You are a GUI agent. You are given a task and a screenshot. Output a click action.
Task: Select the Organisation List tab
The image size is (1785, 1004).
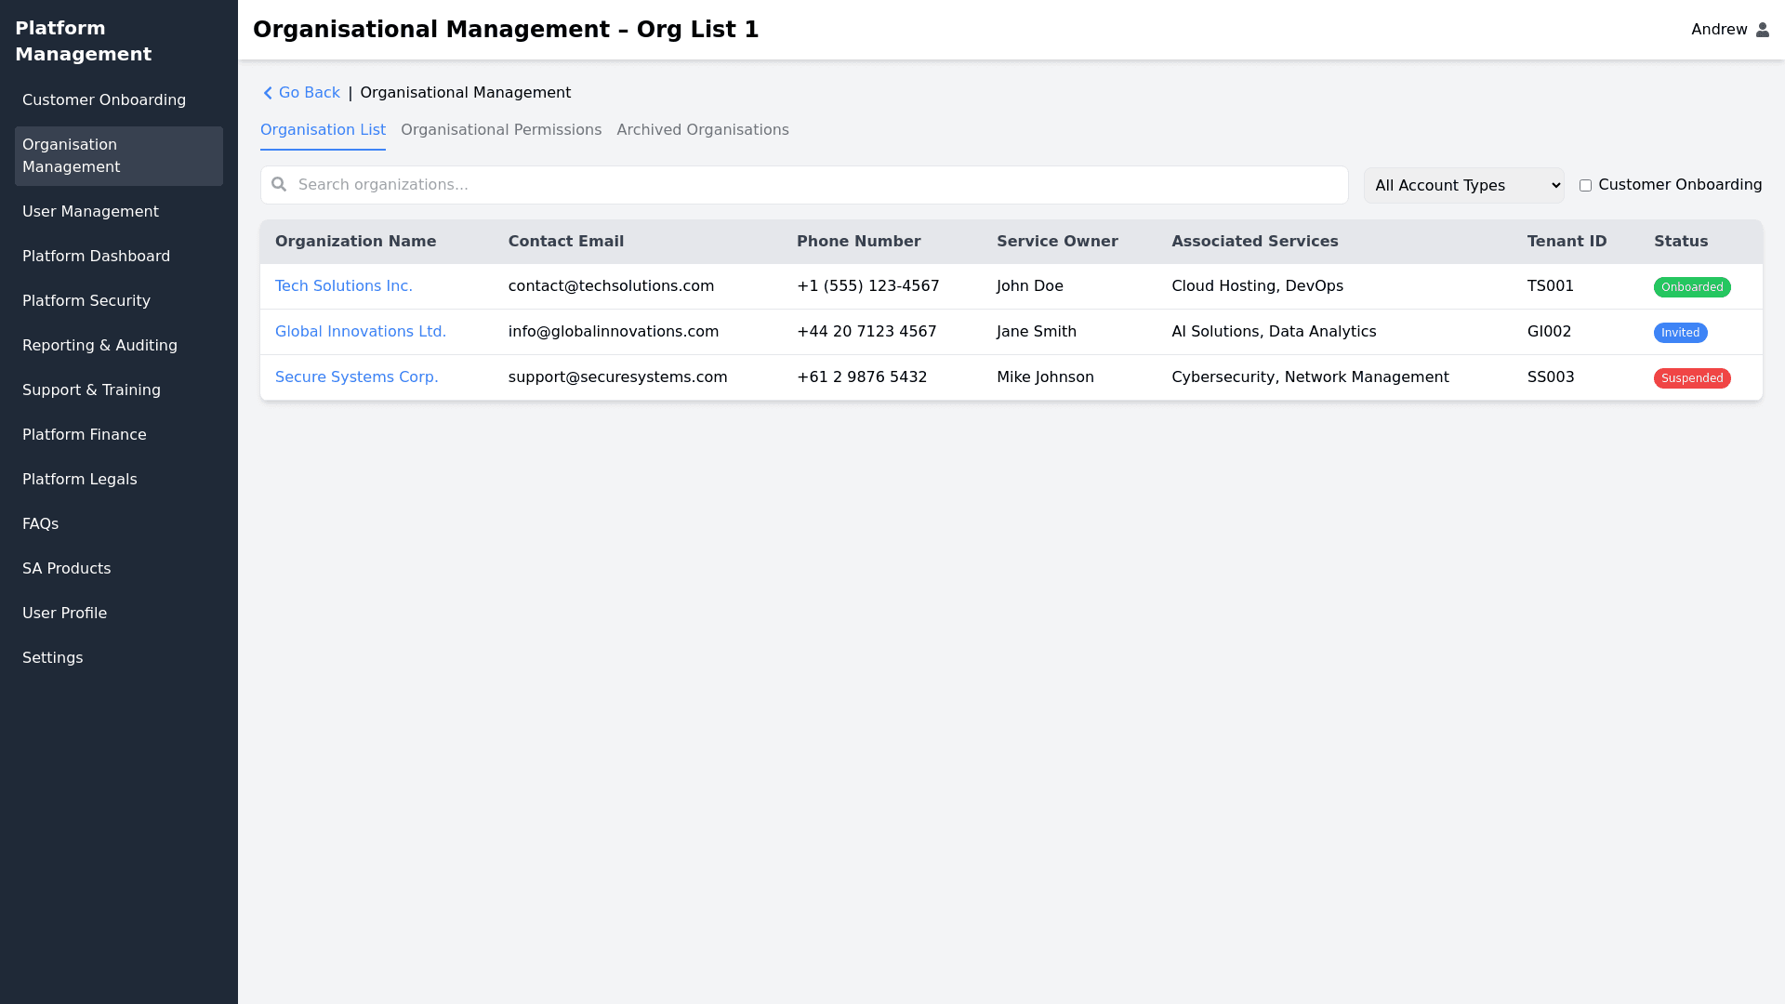(323, 130)
